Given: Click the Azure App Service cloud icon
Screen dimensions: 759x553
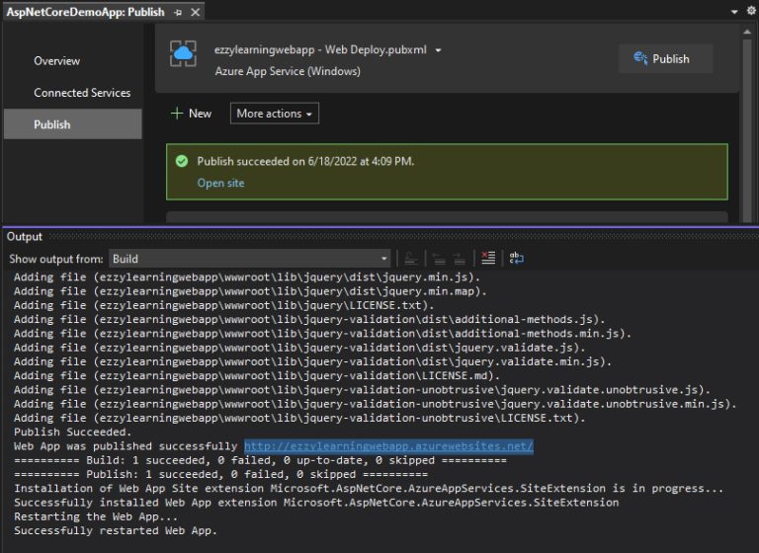Looking at the screenshot, I should click(183, 54).
